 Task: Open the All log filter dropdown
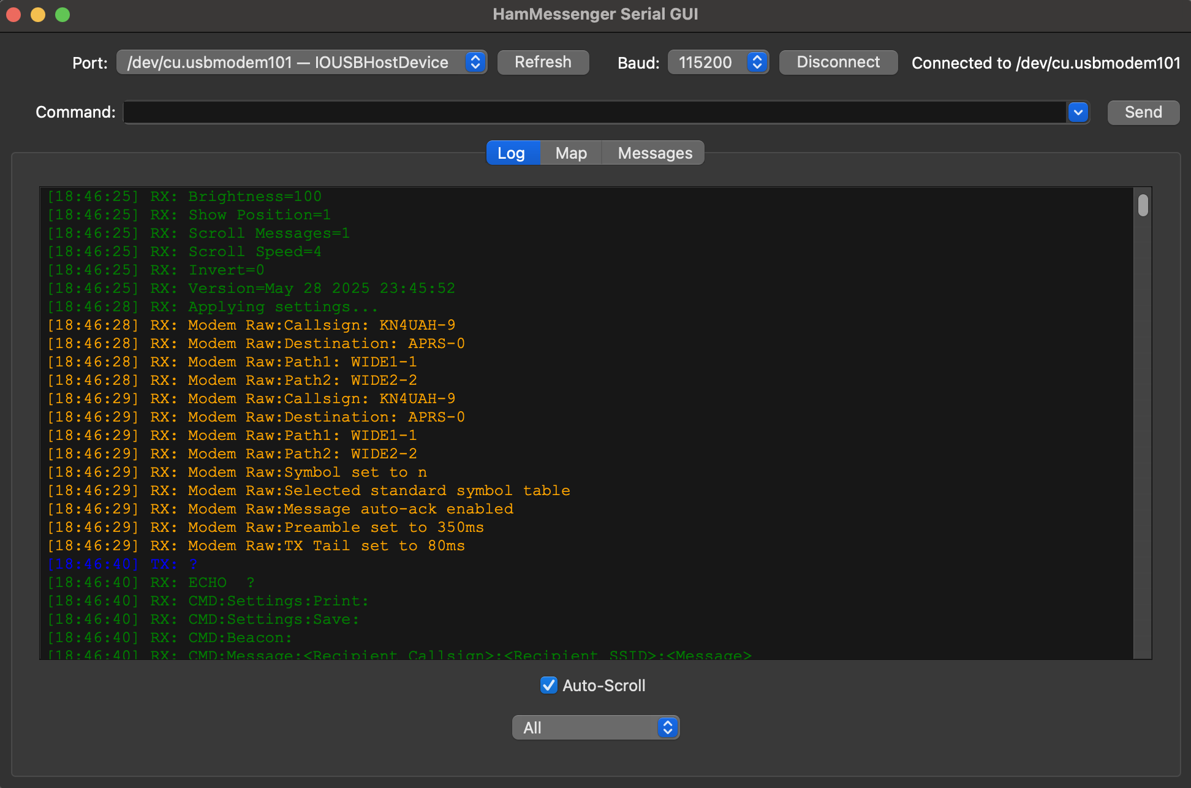click(595, 728)
